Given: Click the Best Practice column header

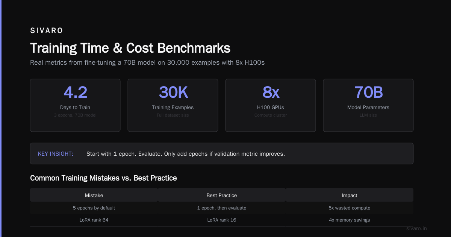Looking at the screenshot, I should tap(222, 195).
